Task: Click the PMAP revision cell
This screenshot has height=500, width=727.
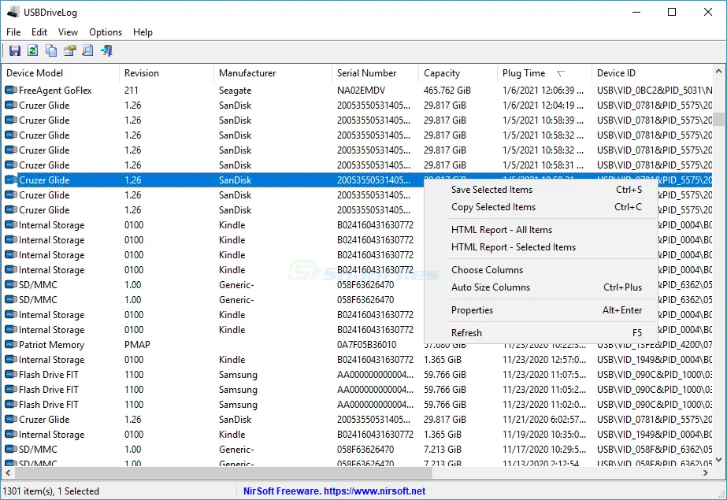Action: coord(137,345)
